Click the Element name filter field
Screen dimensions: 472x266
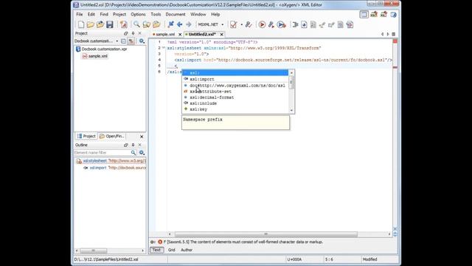tap(103, 153)
